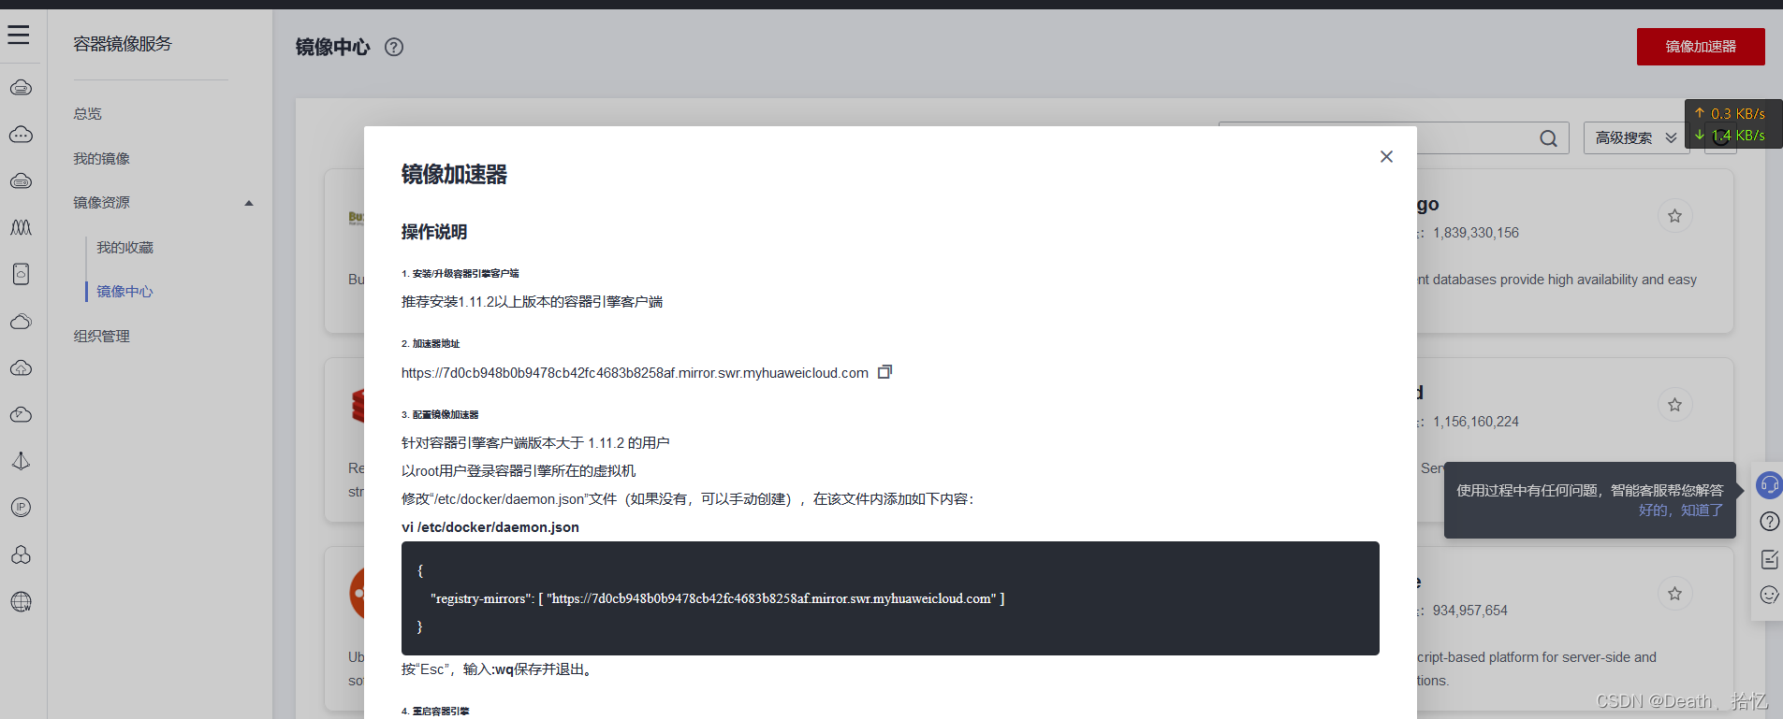1783x719 pixels.
Task: Click step heading 3. 配置镜像加速器
Action: 440,415
